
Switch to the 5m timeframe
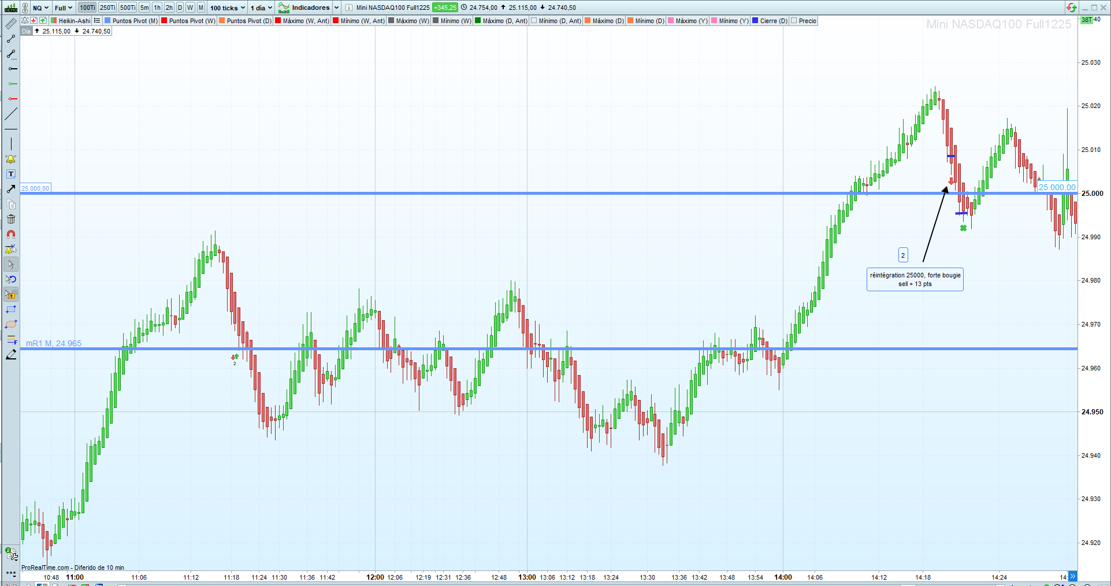[144, 8]
